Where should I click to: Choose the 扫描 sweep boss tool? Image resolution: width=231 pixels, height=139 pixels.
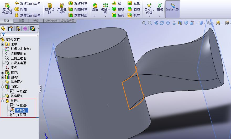(21, 9)
